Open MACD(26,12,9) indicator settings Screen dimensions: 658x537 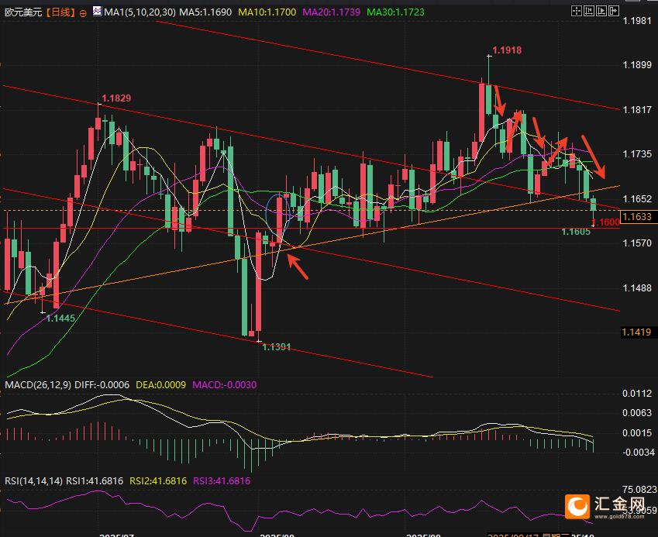tap(38, 384)
